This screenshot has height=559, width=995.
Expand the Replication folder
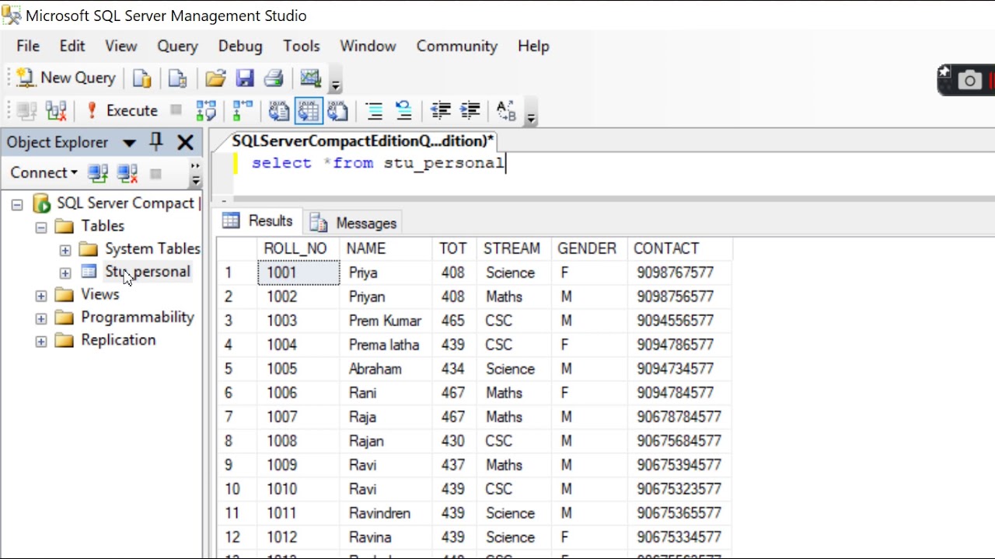click(x=41, y=342)
